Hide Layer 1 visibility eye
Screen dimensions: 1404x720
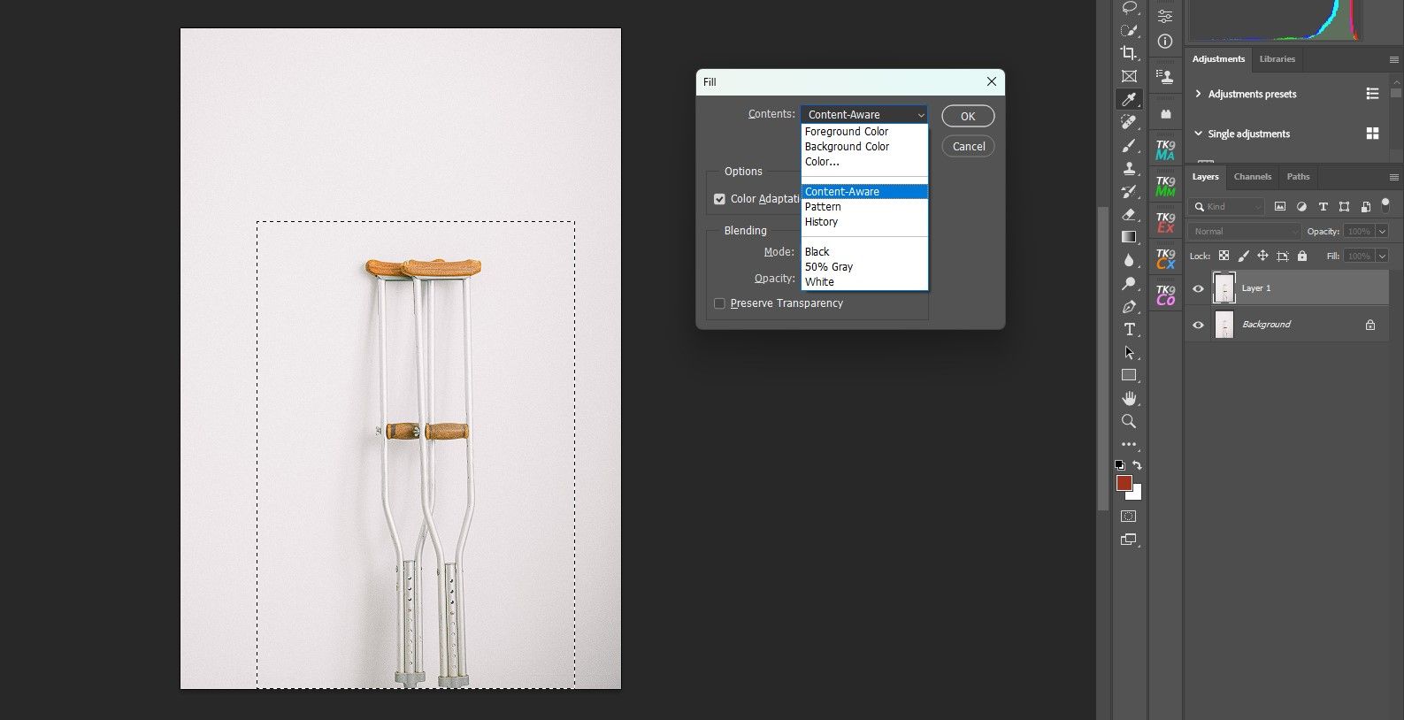click(x=1198, y=288)
